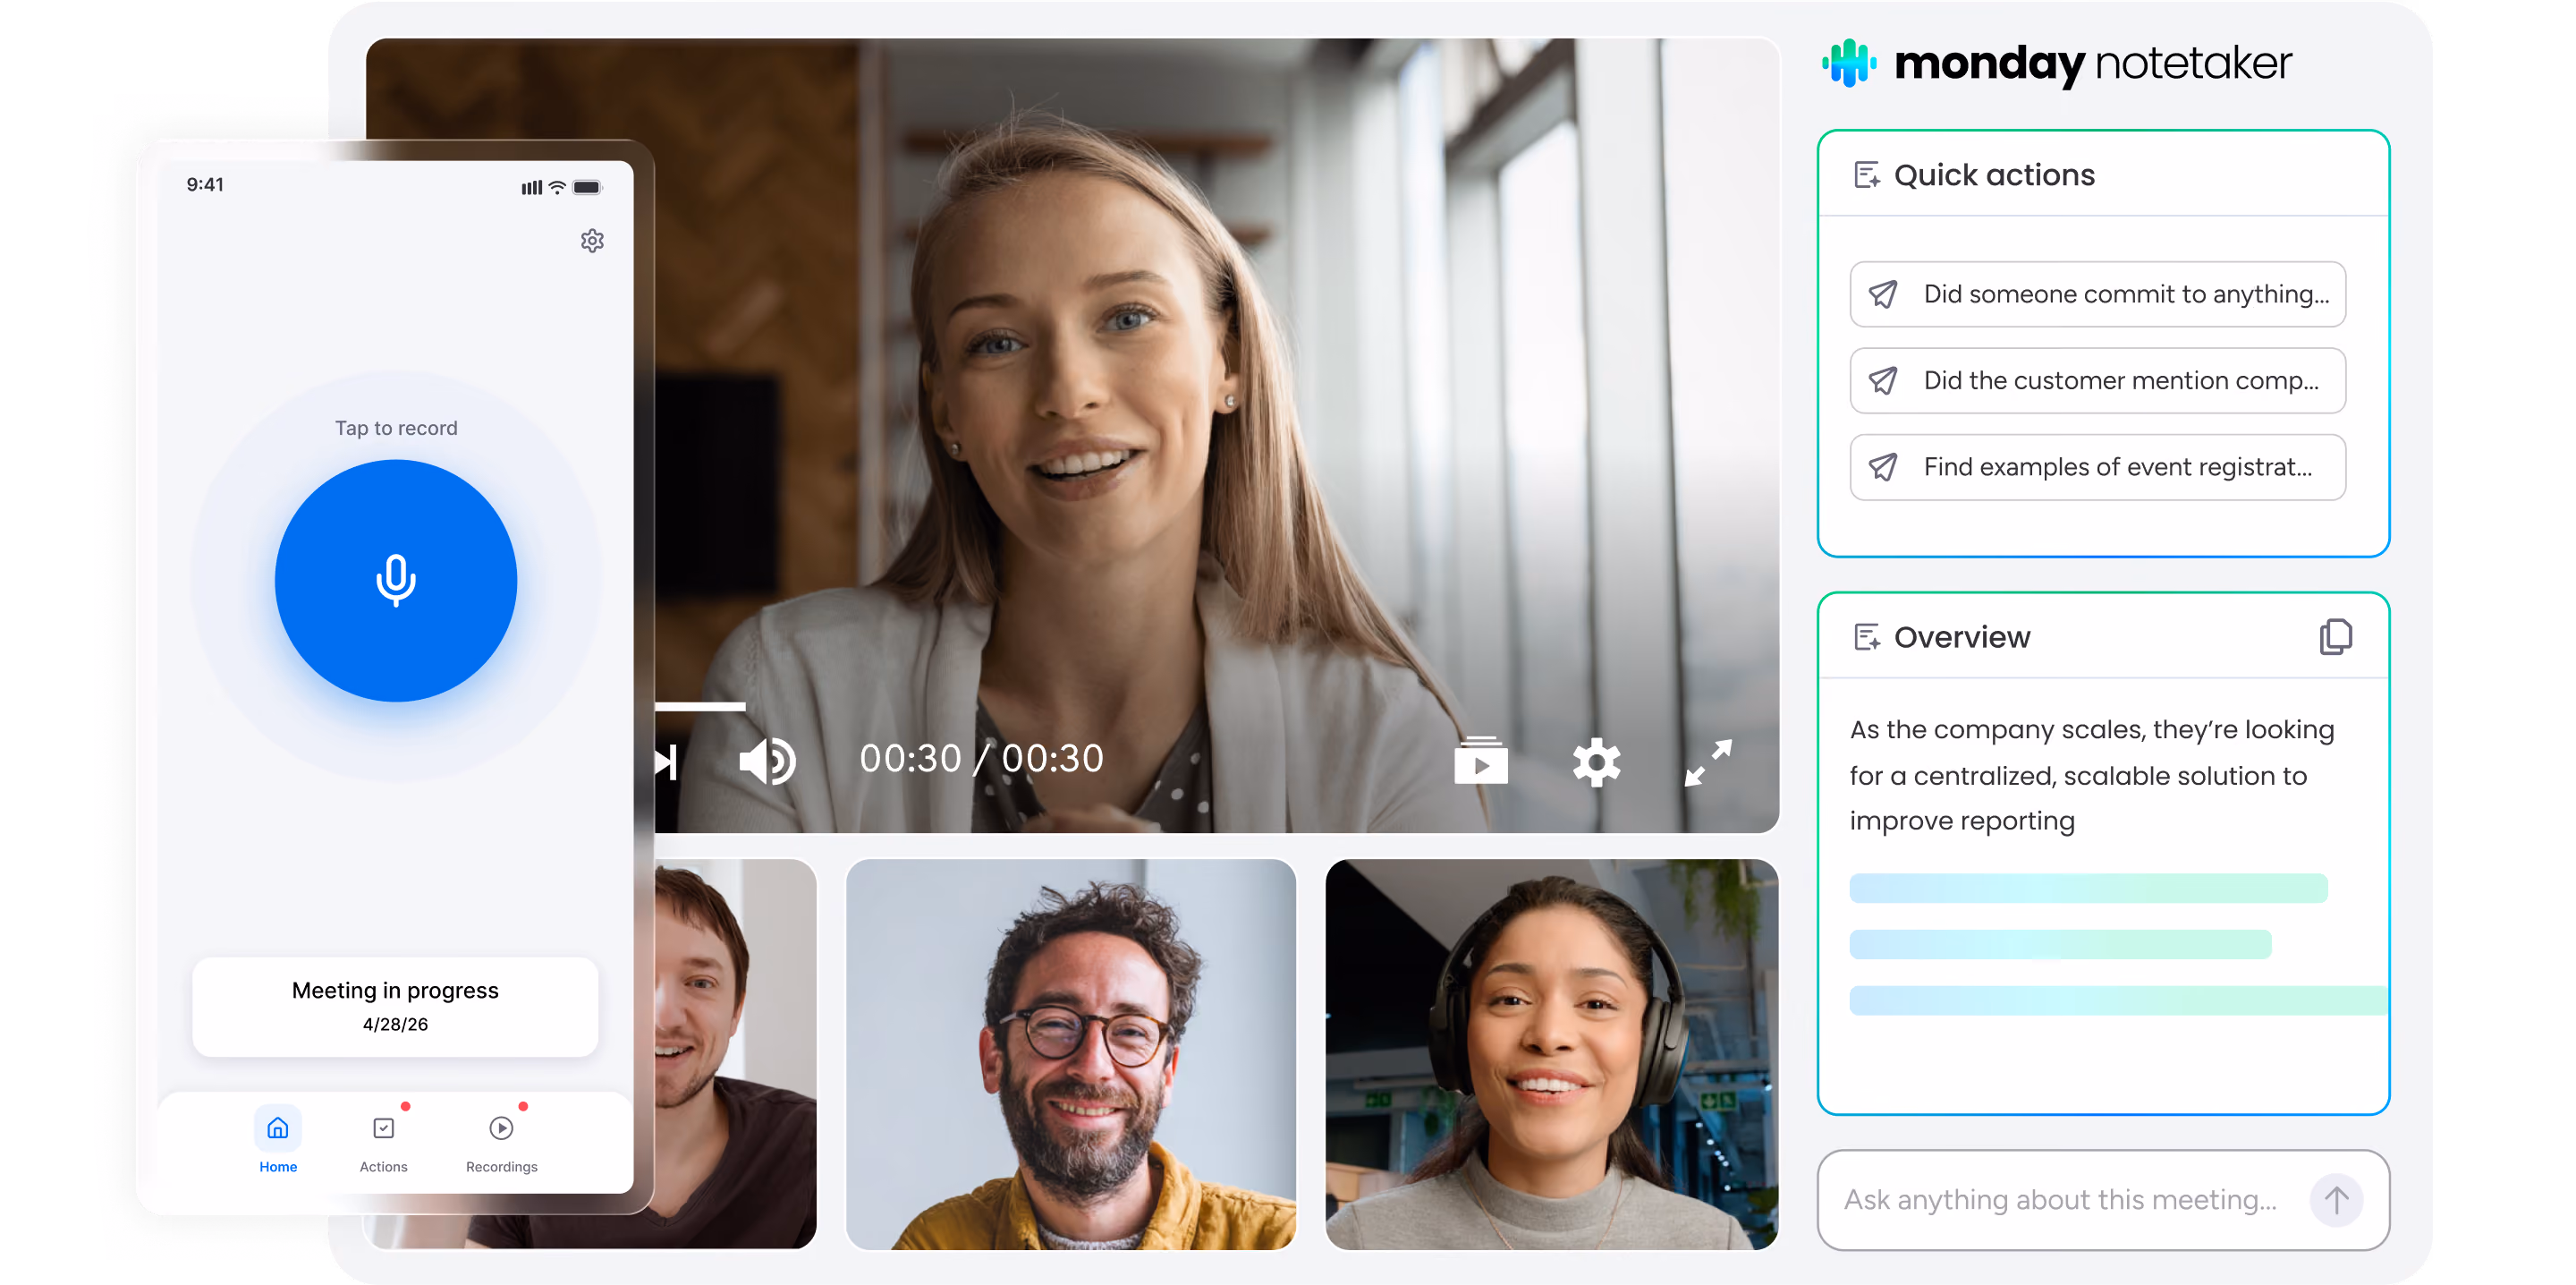Select the bearded man with glasses thumbnail

[x=1071, y=1054]
